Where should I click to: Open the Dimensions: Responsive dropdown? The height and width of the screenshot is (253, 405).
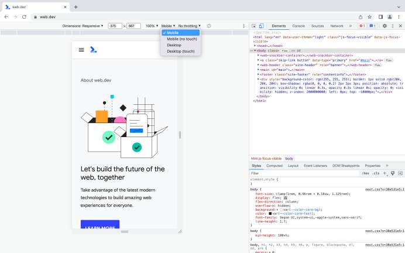click(x=83, y=26)
